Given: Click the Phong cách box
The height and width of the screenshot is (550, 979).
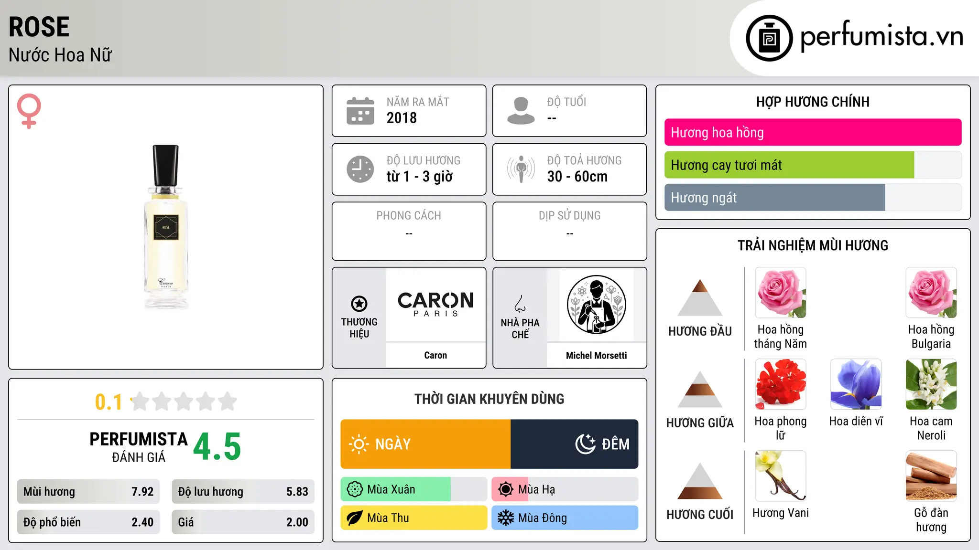Looking at the screenshot, I should click(409, 231).
